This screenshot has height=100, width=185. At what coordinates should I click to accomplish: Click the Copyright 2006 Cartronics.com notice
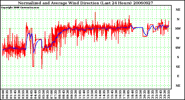tap(20, 8)
